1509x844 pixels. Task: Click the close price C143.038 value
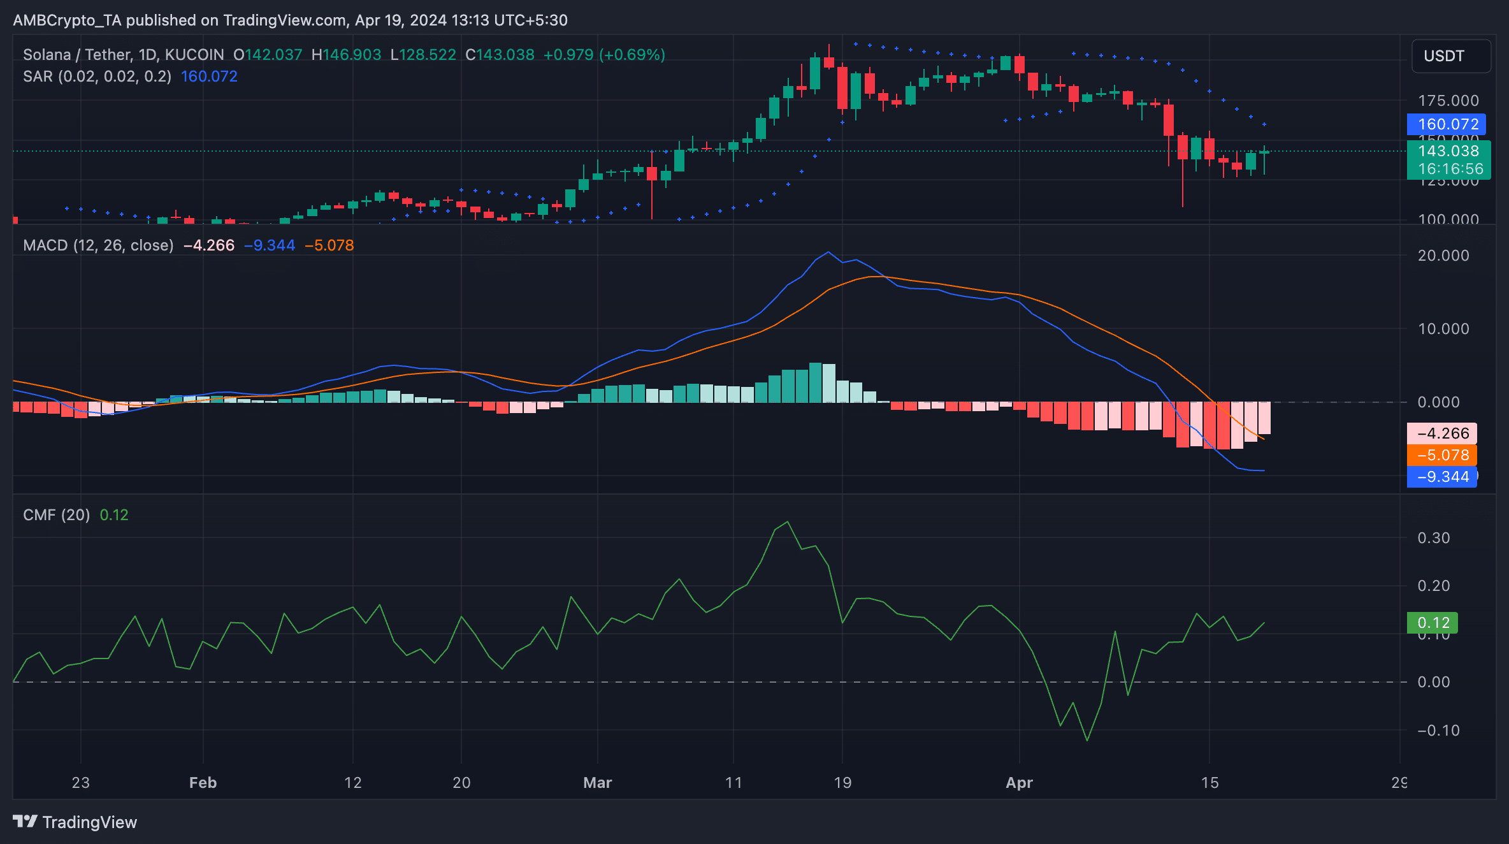tap(500, 55)
